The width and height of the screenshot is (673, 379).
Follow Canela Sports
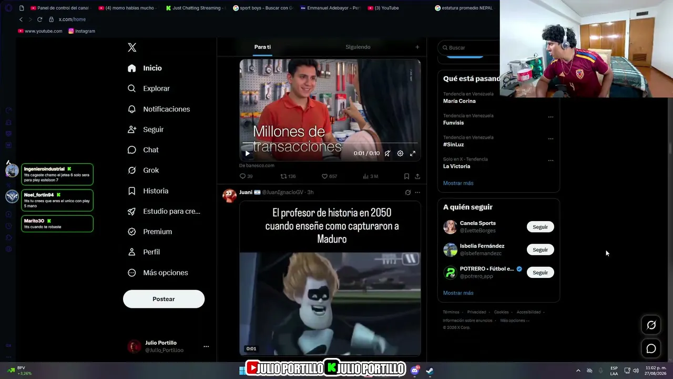(x=540, y=227)
